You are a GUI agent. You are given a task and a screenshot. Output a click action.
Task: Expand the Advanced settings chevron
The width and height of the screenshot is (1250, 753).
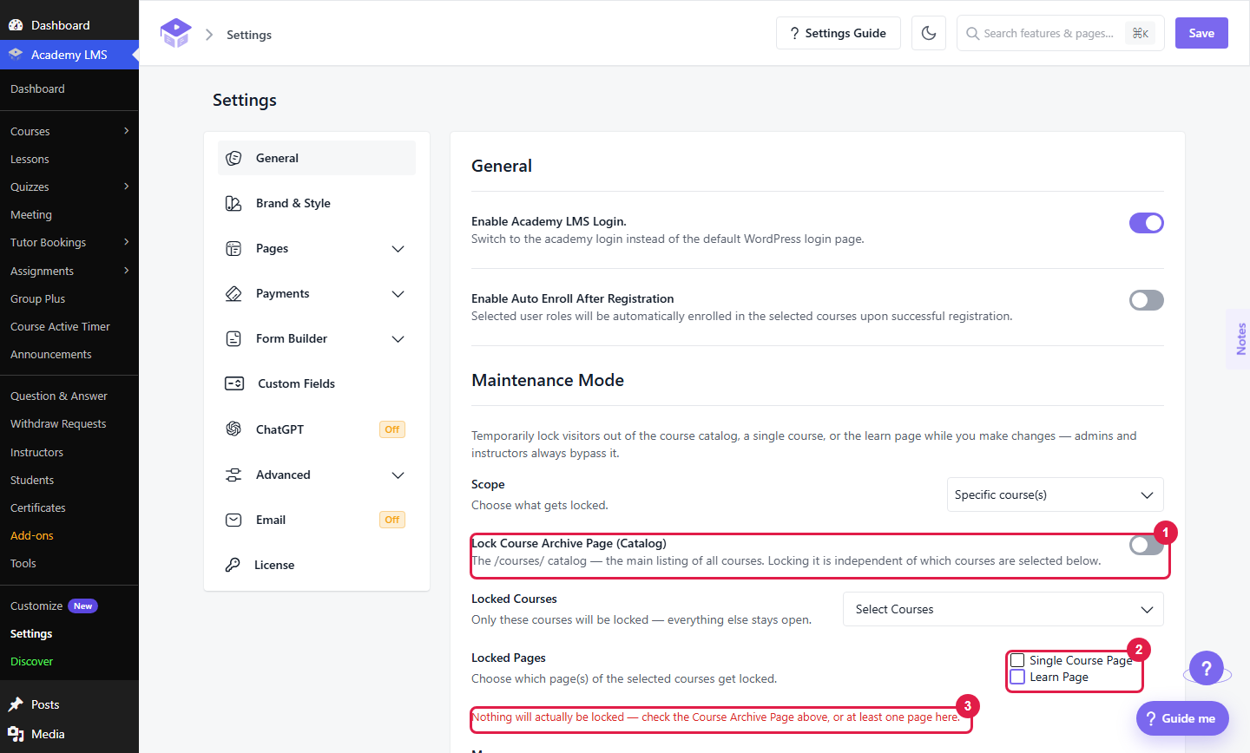(398, 475)
